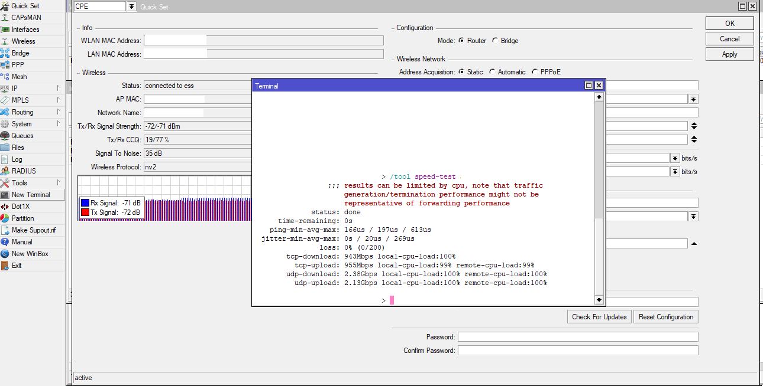Screen dimensions: 763x386
Task: Open the bits/s unit dropdown
Action: click(675, 158)
